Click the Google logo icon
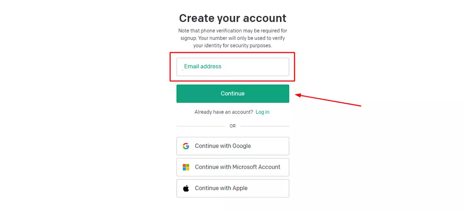The image size is (465, 213). click(x=186, y=146)
